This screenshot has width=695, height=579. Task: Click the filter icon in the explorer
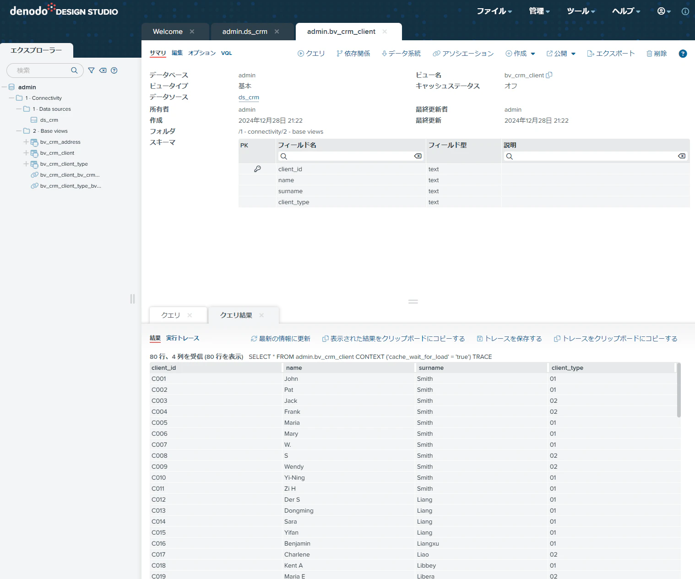[91, 70]
